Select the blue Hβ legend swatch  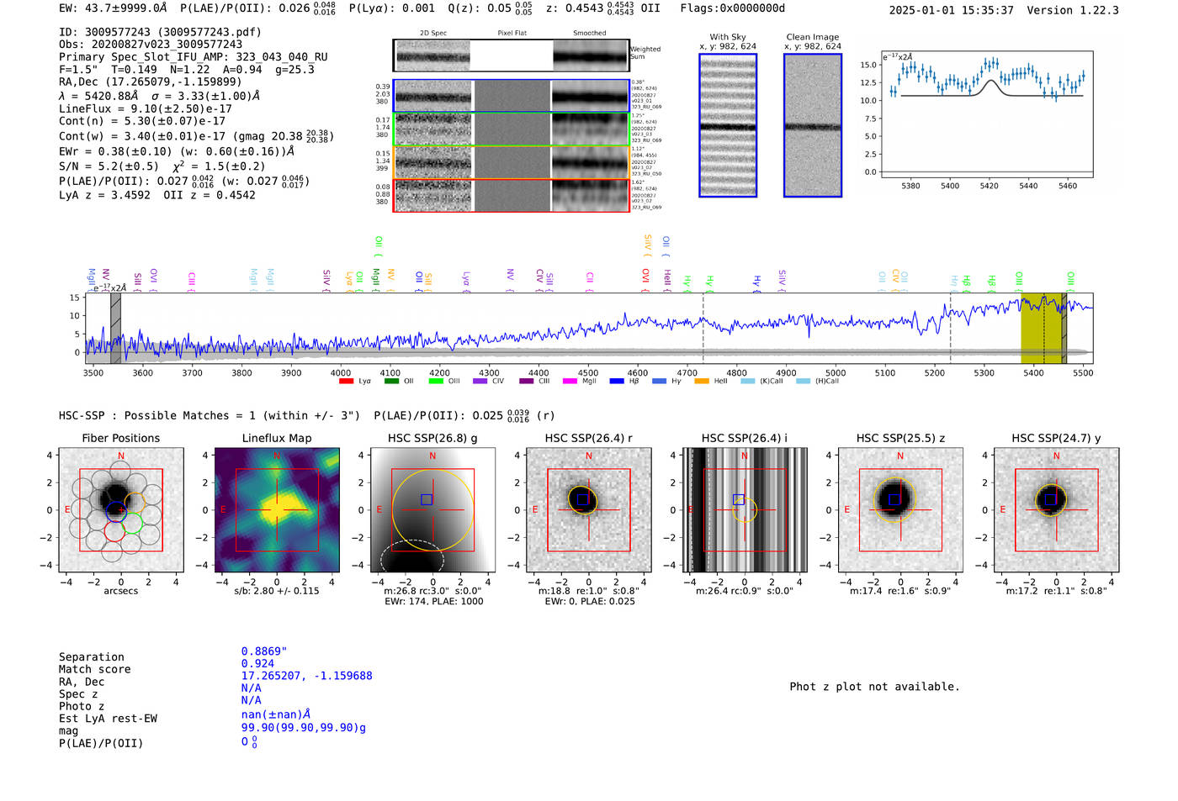[x=617, y=381]
